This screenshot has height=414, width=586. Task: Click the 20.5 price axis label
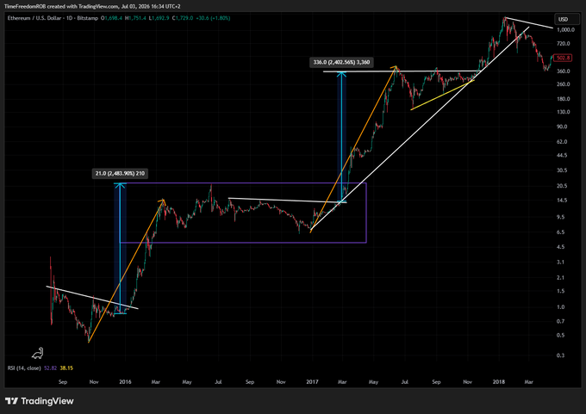pyautogui.click(x=562, y=186)
